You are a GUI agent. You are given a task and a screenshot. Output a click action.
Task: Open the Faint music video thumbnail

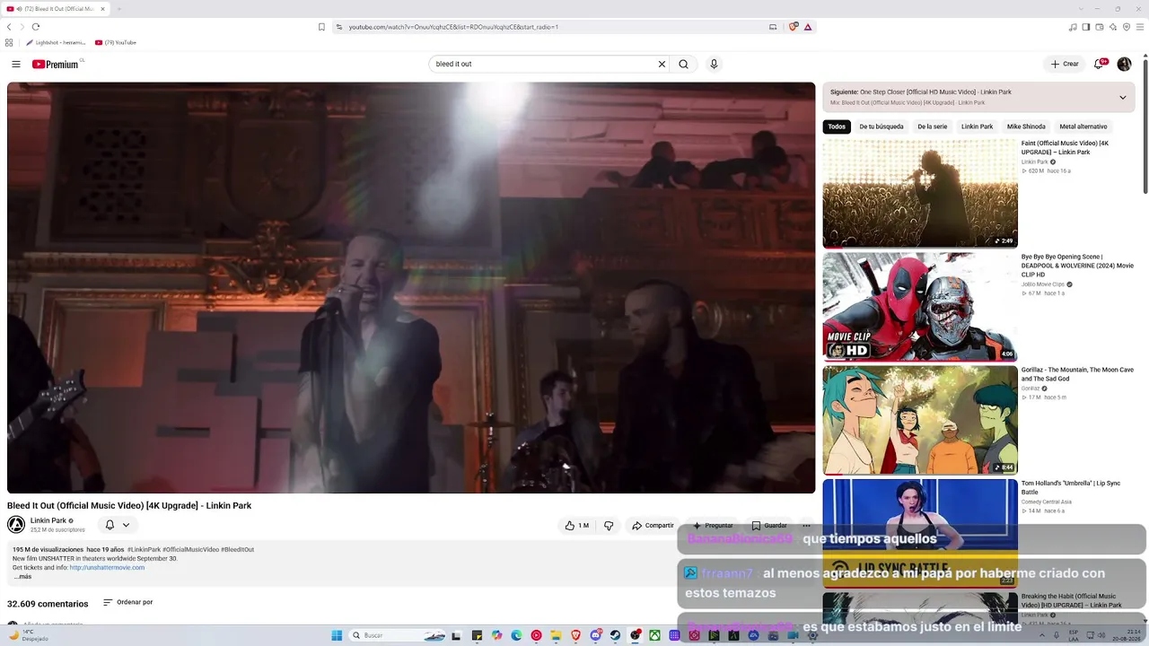coord(920,193)
